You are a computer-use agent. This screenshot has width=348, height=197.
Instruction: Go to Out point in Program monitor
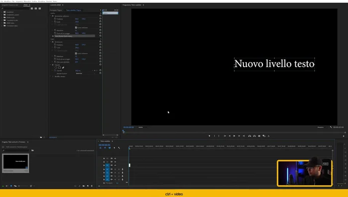click(243, 136)
